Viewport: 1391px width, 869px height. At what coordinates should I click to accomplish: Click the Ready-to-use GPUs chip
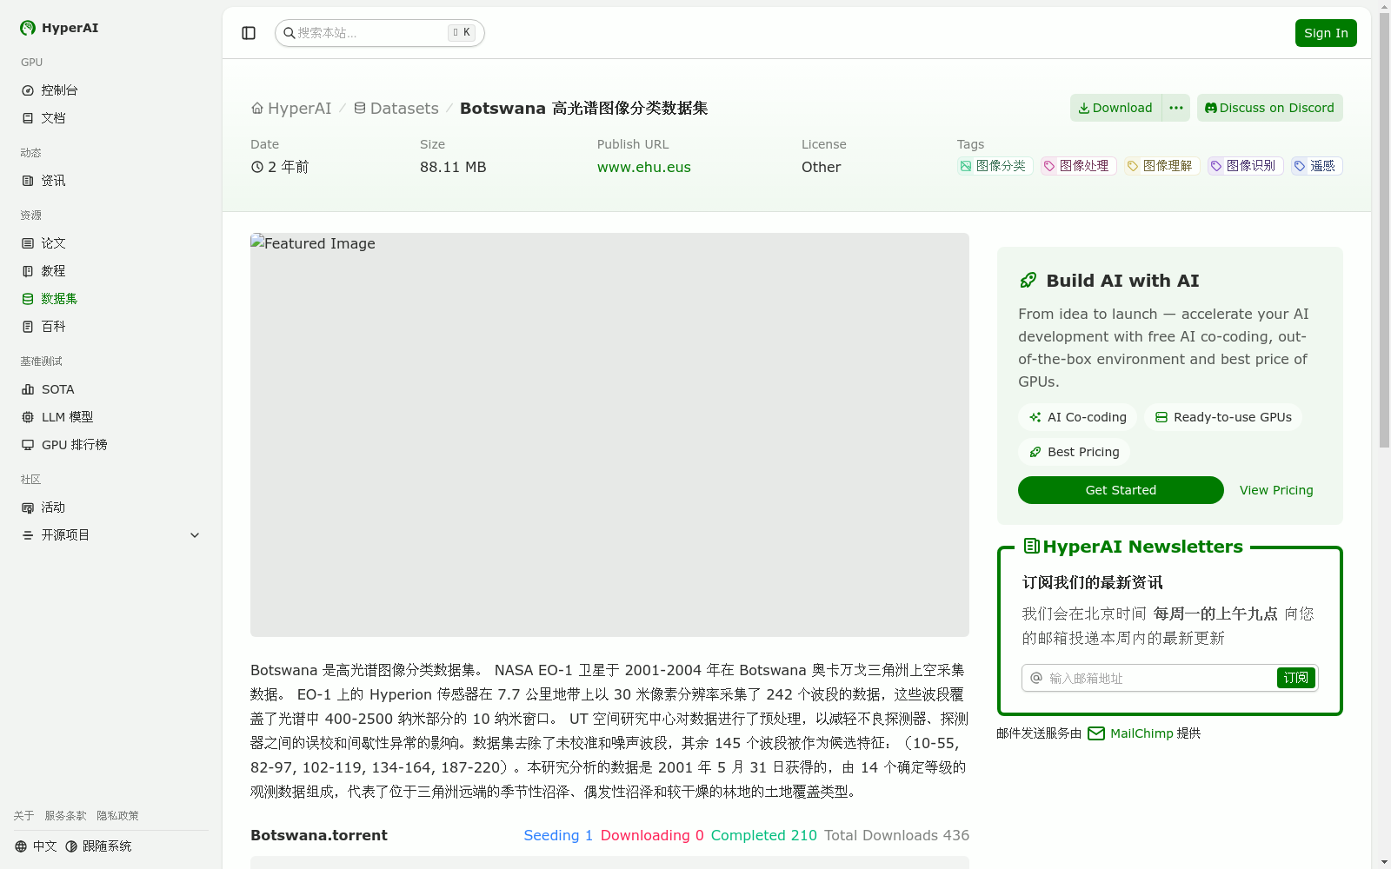tap(1223, 417)
